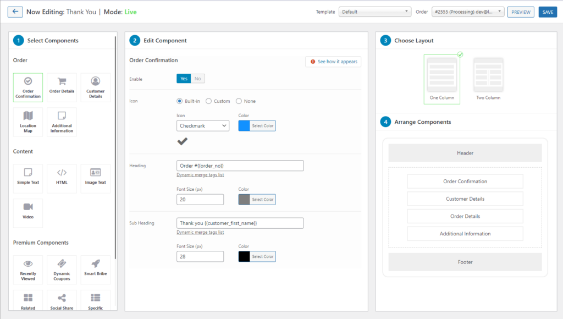Open Dynamic merge tags list under Heading
This screenshot has width=563, height=319.
[200, 174]
